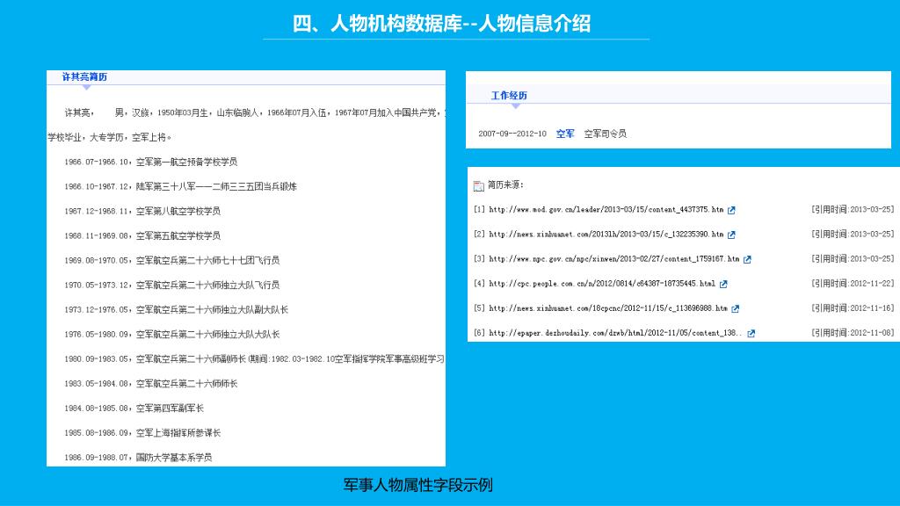Open the www.npc.gov.cn xinwen URL
900x506 pixels.
(613, 259)
